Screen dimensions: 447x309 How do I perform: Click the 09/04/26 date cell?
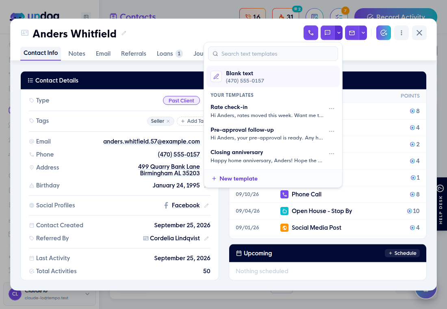coord(247,211)
